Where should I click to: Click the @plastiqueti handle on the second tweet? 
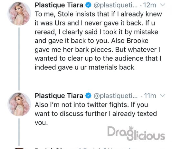[x=116, y=96]
